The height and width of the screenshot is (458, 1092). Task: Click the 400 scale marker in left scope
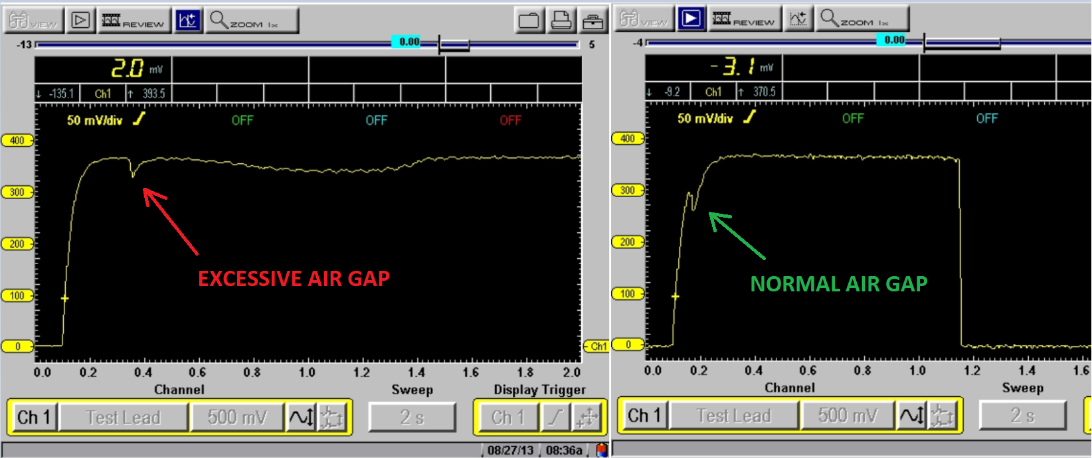(17, 140)
